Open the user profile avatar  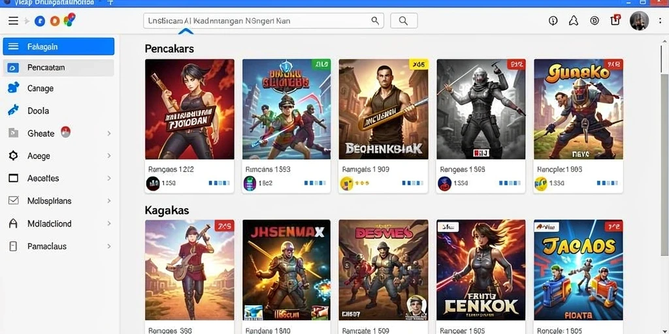coord(639,21)
